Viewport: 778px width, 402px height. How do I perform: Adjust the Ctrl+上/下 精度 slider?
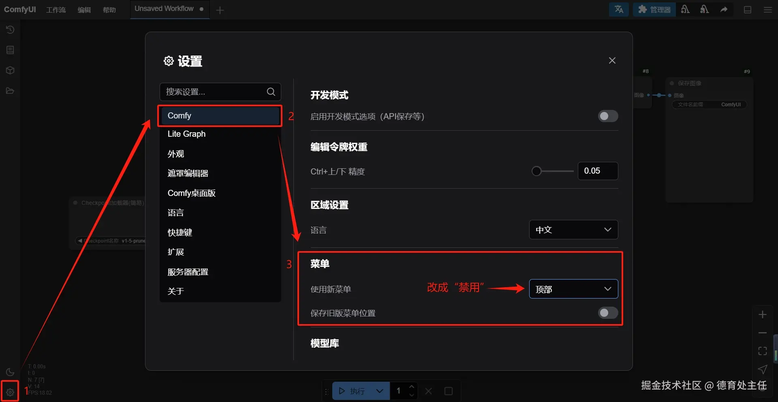click(x=553, y=171)
